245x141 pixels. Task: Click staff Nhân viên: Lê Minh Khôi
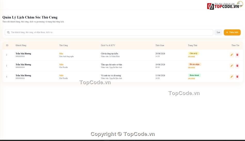(110, 56)
